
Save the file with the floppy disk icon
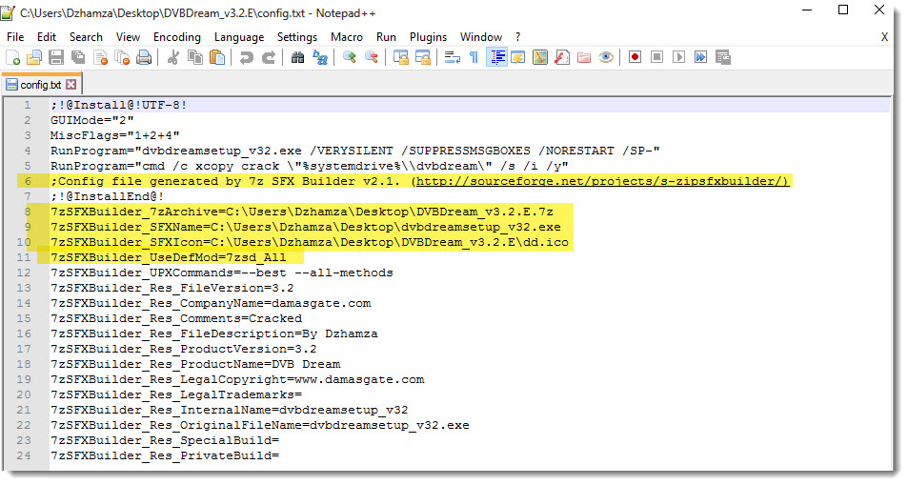(56, 57)
